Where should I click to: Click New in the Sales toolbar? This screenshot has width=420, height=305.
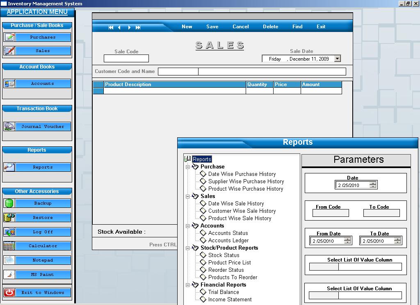pos(187,27)
